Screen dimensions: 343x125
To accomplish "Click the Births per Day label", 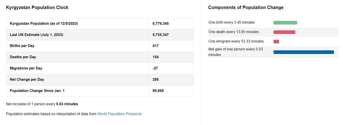I will coord(22,46).
